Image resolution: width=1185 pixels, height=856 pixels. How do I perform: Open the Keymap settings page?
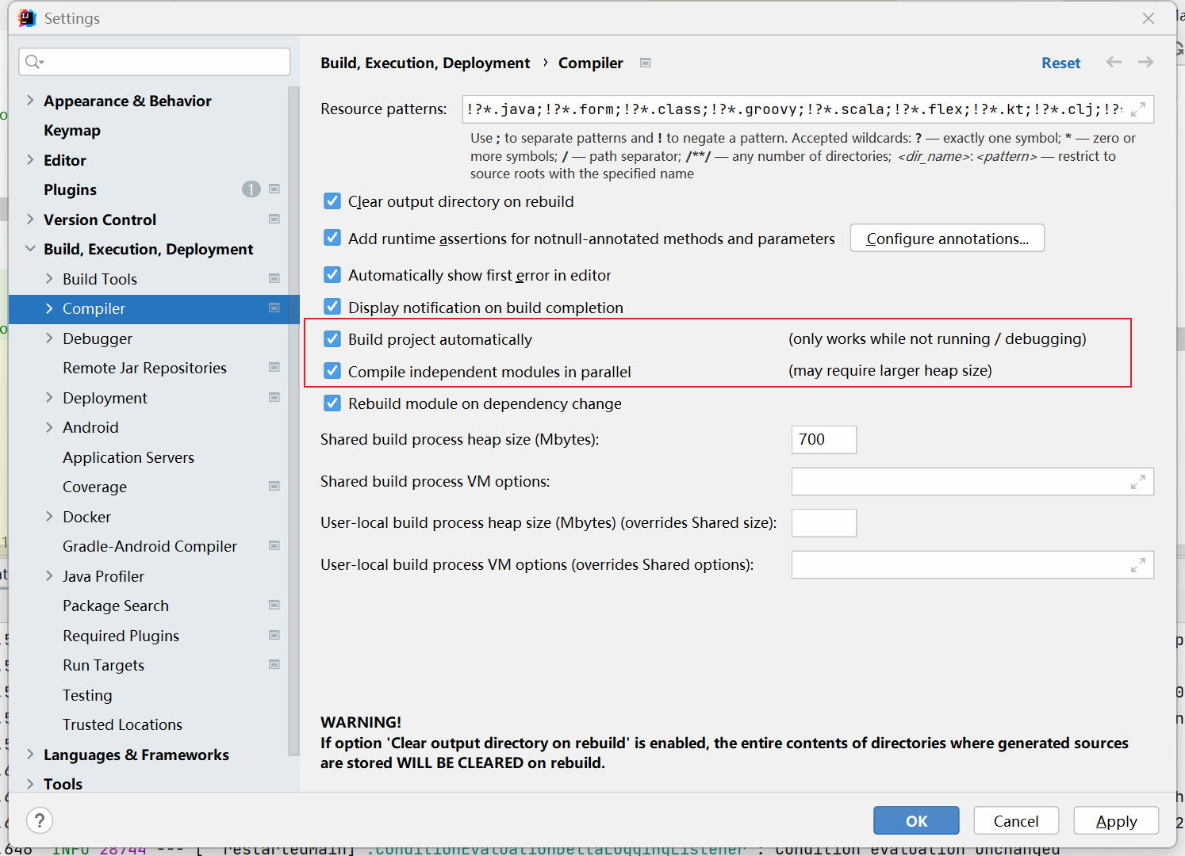[x=72, y=131]
